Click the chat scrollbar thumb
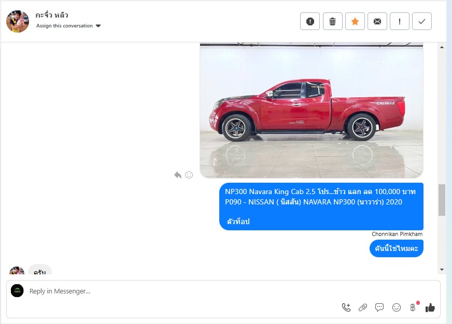 [x=442, y=200]
